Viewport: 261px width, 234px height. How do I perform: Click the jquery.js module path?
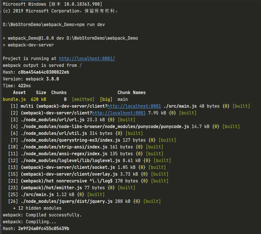pos(66,201)
